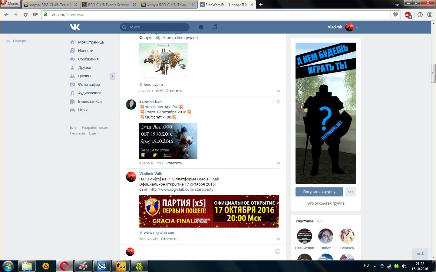Open Новости in the left menu
The image size is (436, 272).
tap(86, 51)
